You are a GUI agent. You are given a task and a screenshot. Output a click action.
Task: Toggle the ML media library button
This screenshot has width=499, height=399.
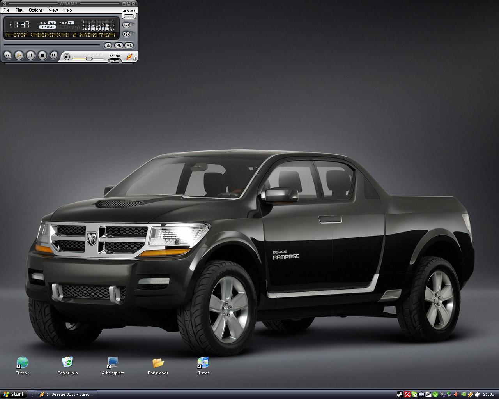pos(129,46)
